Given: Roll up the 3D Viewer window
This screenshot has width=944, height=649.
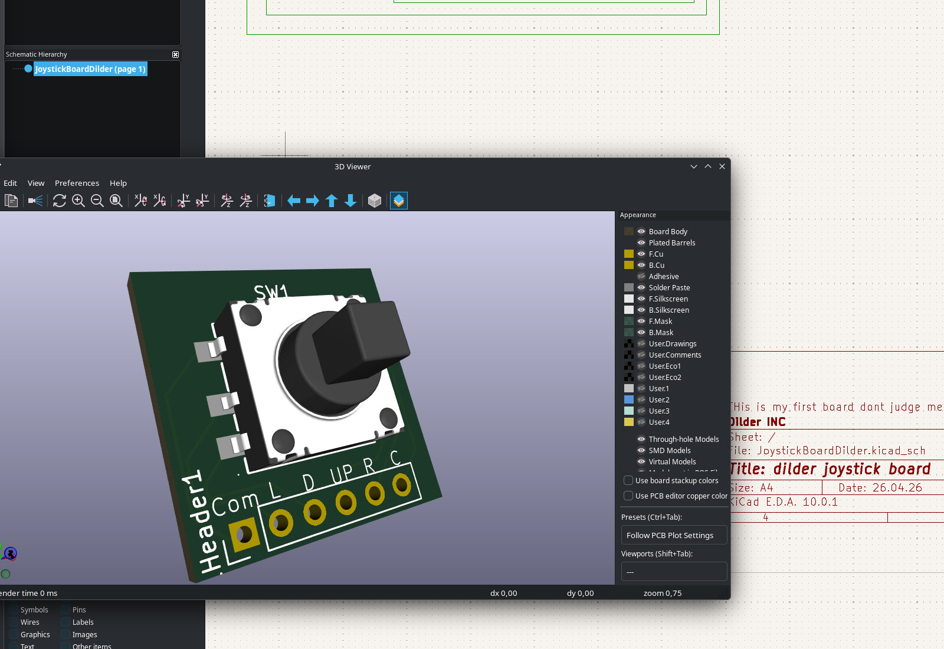Looking at the screenshot, I should [694, 166].
